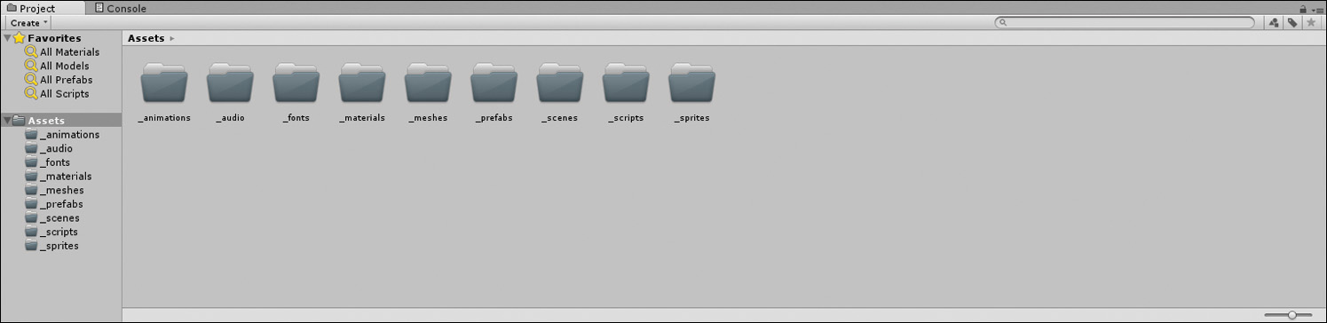Image resolution: width=1327 pixels, height=323 pixels.
Task: Open the _audio folder icon in grid
Action: click(230, 83)
